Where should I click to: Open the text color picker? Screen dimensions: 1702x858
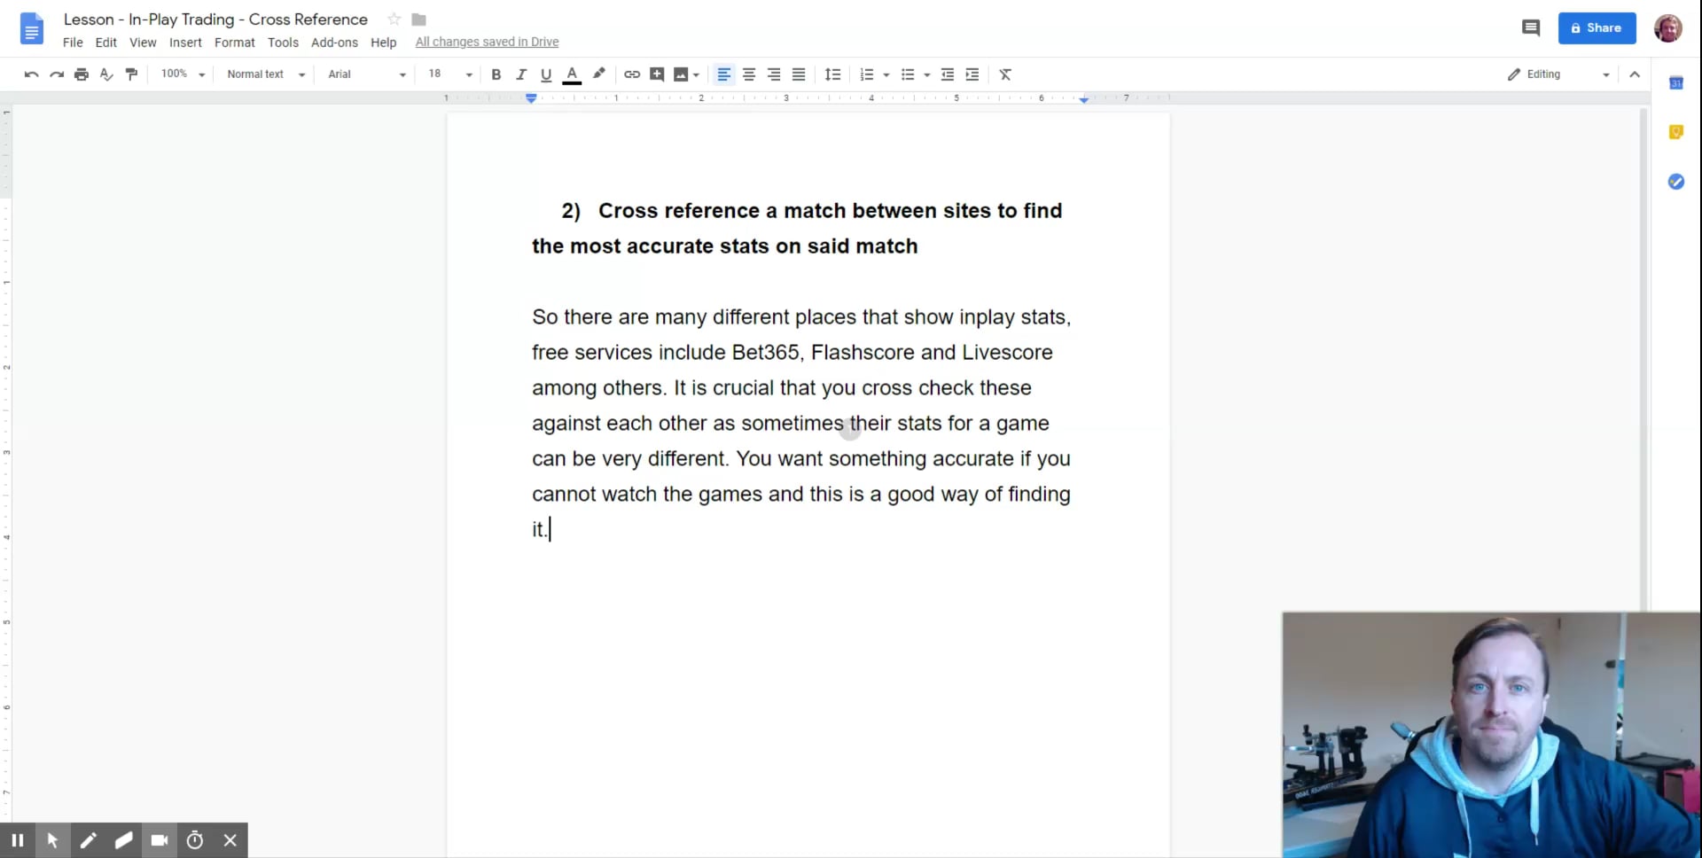click(572, 74)
